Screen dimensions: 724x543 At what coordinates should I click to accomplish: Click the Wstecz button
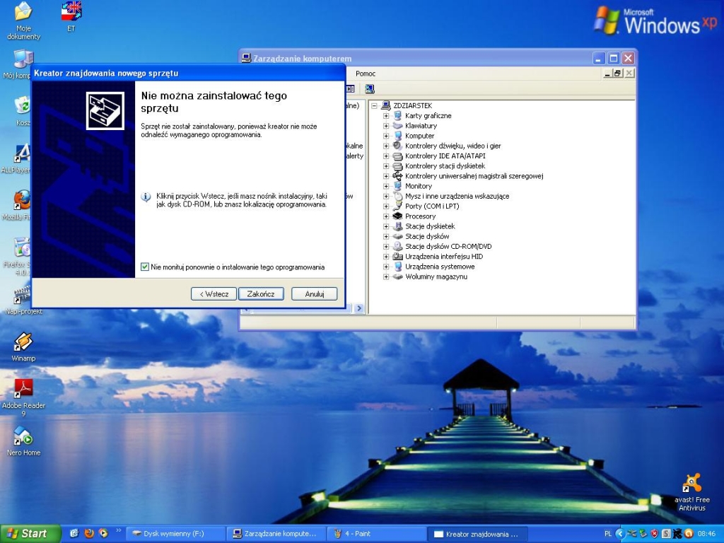click(x=214, y=293)
